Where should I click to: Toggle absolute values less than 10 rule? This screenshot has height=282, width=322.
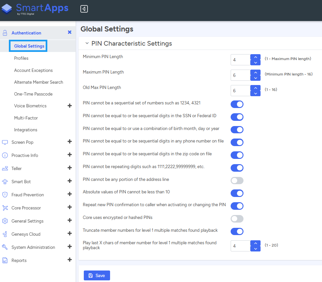coord(237,193)
